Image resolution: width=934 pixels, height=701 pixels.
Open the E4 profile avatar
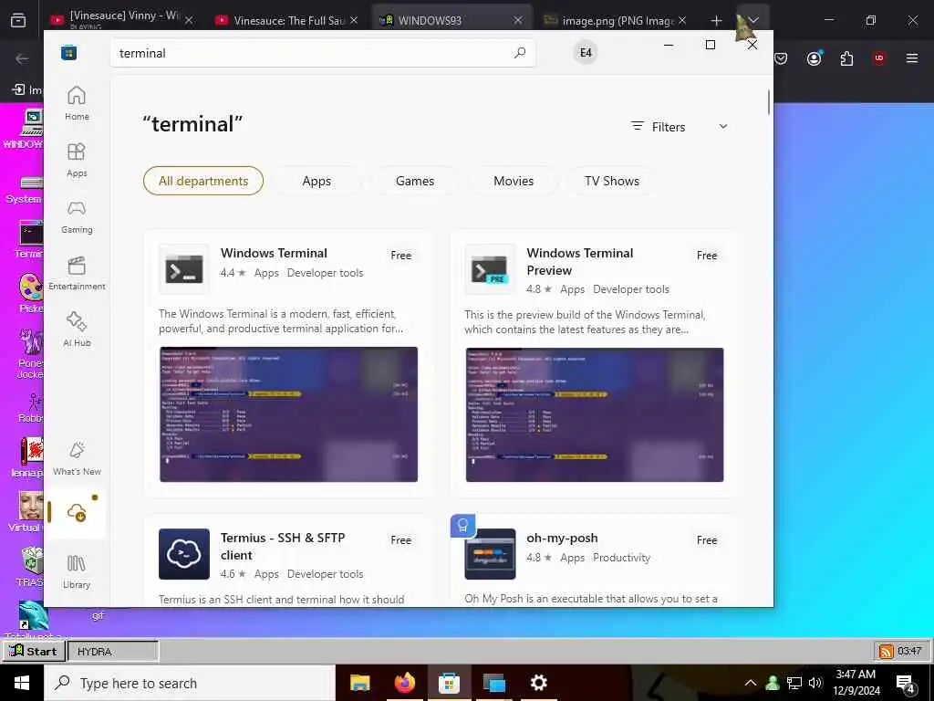pyautogui.click(x=586, y=52)
